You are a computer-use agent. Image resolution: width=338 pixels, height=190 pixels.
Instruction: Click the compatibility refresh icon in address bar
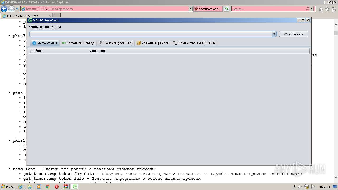tap(227, 9)
